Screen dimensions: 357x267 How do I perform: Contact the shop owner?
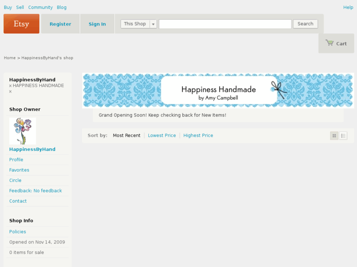tap(18, 201)
